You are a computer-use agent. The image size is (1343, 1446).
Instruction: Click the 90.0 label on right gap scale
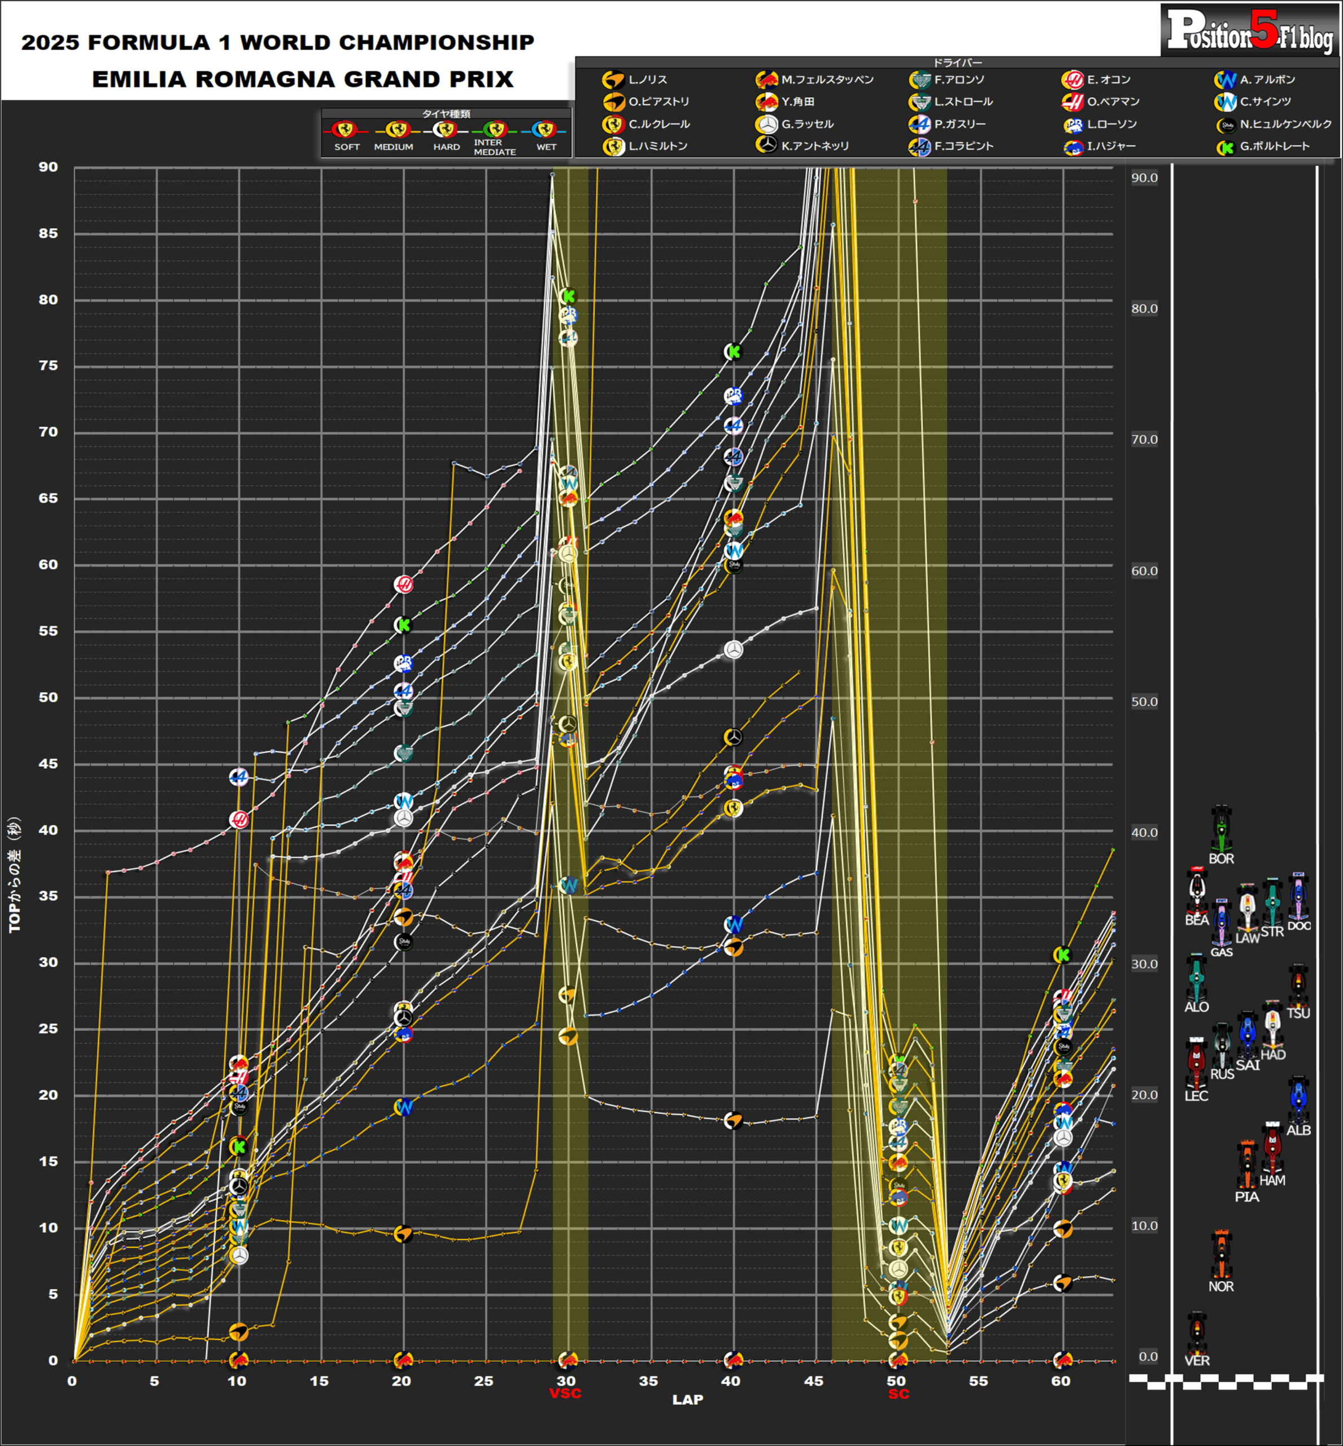click(x=1145, y=177)
